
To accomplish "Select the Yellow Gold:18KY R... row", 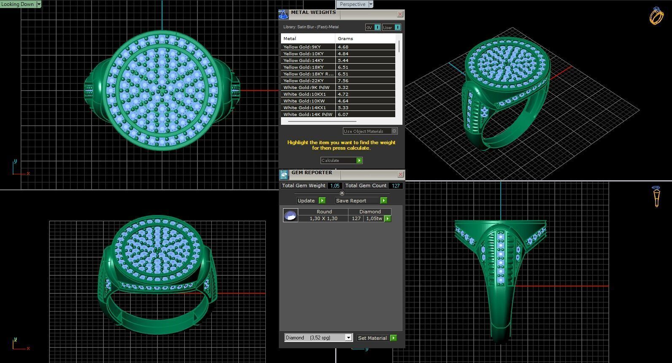I will (x=338, y=74).
